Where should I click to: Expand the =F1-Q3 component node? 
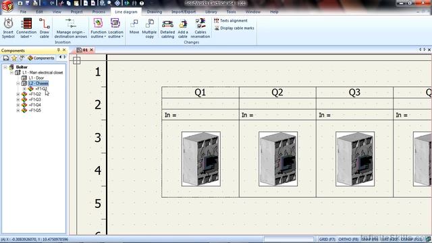[18, 99]
